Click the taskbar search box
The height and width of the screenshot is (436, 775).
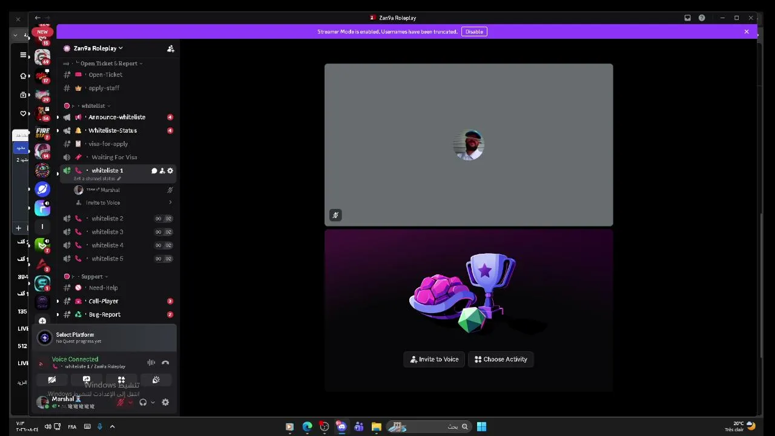429,427
